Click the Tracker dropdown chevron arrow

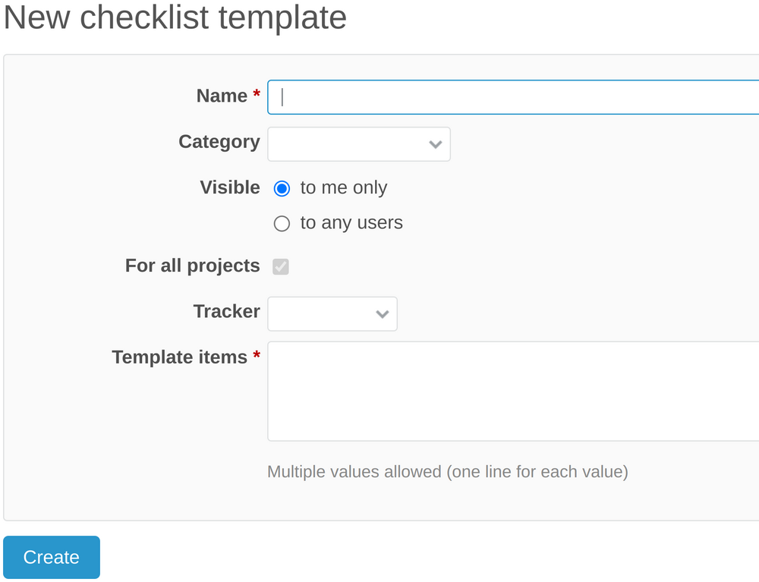point(383,313)
